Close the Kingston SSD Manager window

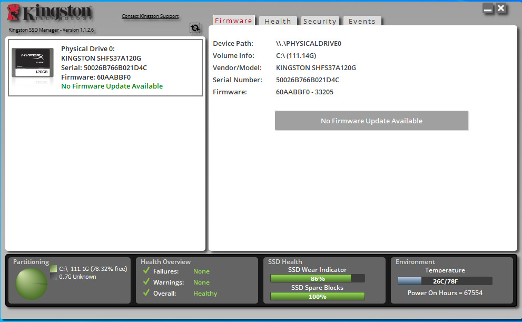point(501,8)
